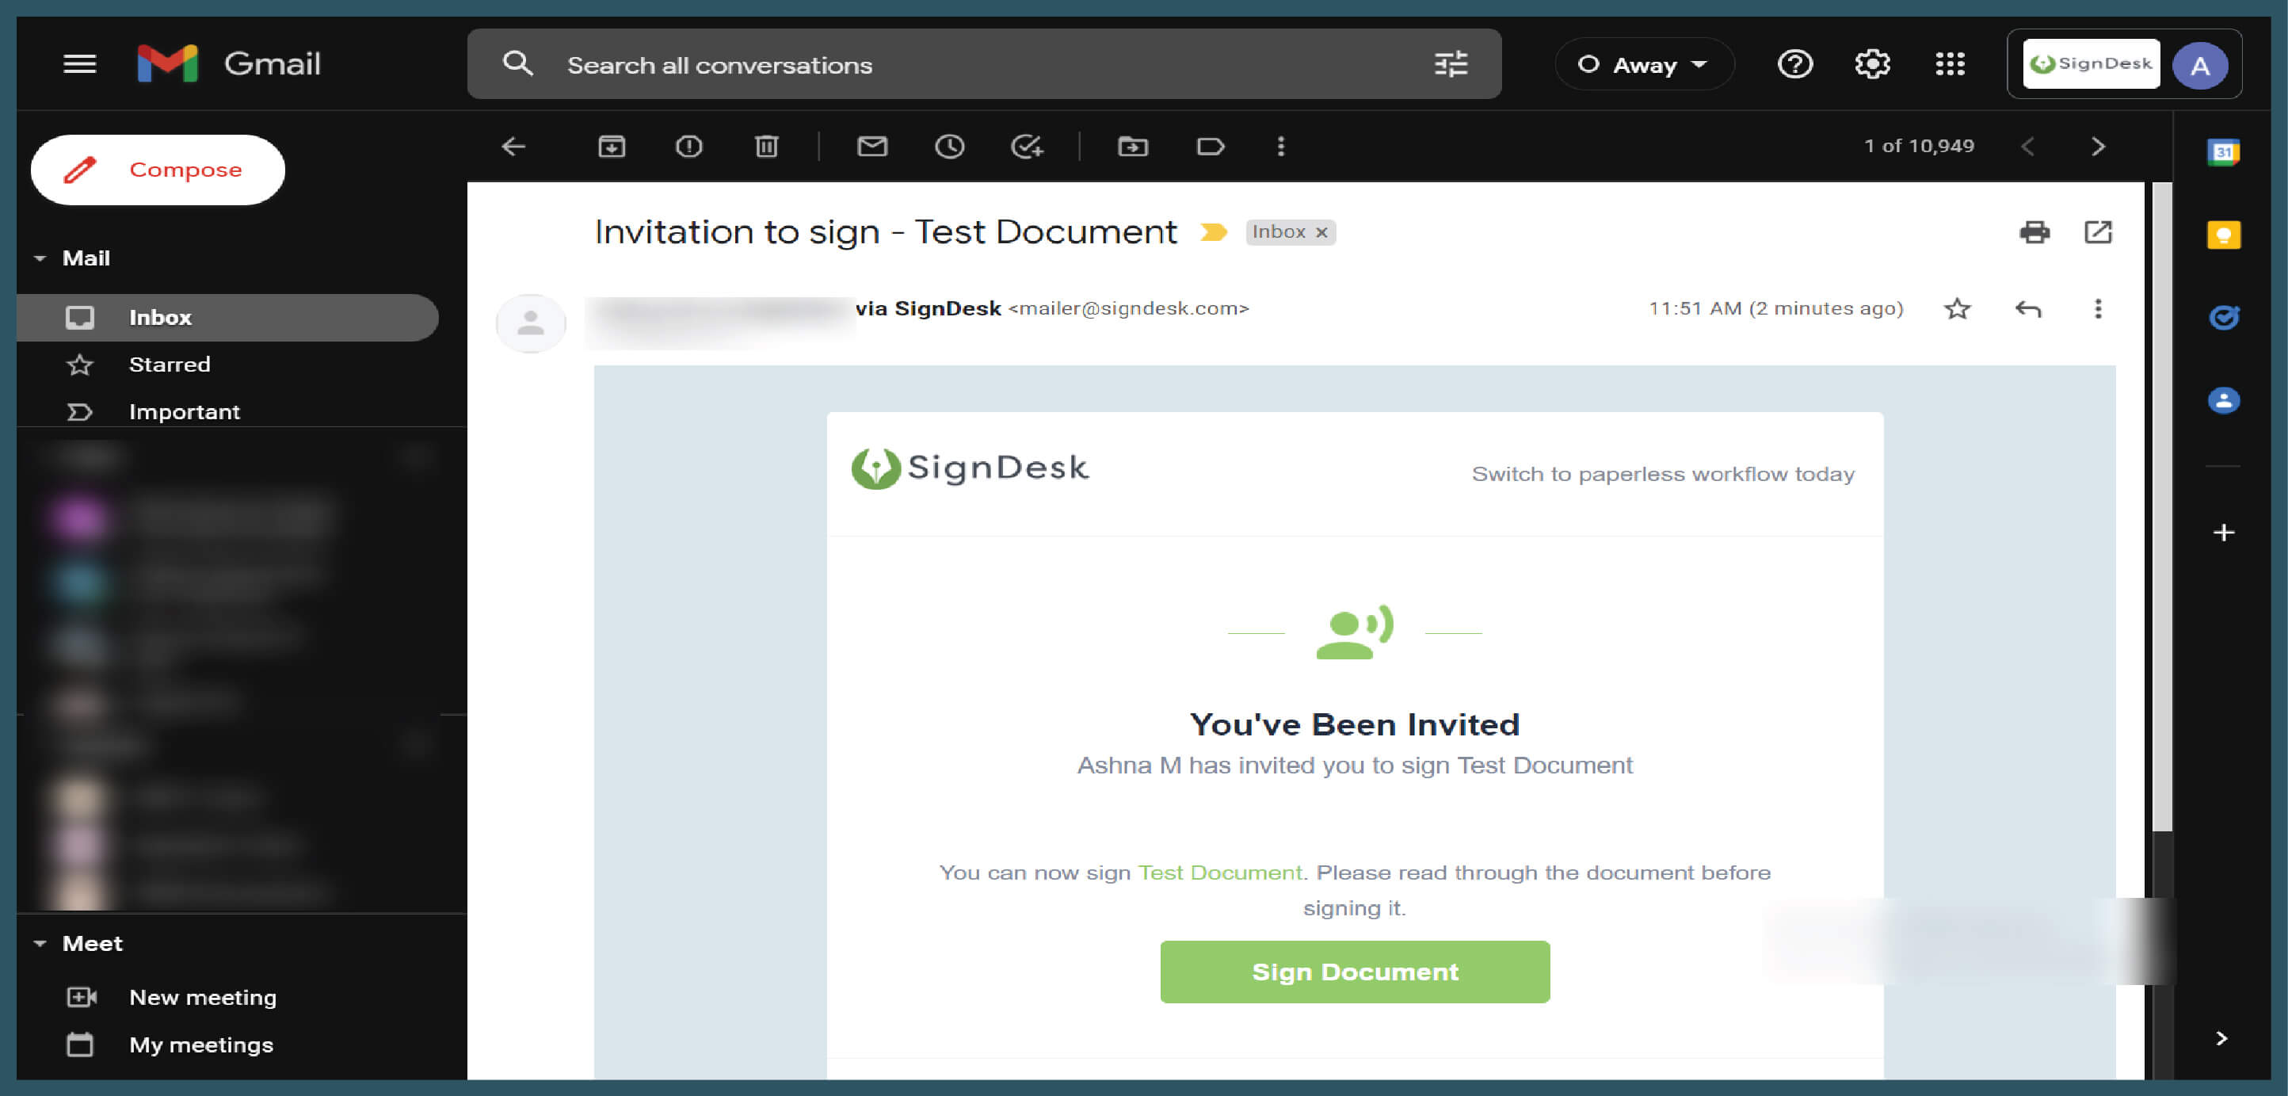The width and height of the screenshot is (2288, 1096).
Task: Switch to the Important label
Action: (184, 411)
